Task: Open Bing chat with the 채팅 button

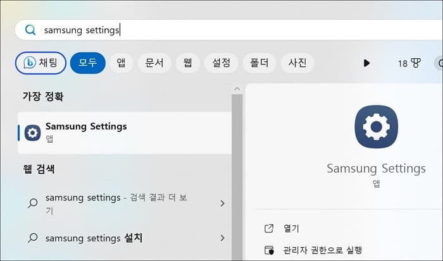Action: [x=41, y=63]
